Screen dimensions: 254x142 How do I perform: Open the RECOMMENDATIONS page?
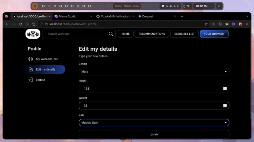coord(152,34)
